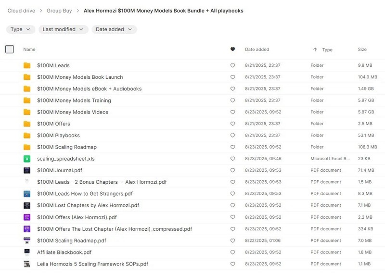Screen dimensions: 385x277
Task: Click the current folder breadcrumb title
Action: (x=164, y=11)
